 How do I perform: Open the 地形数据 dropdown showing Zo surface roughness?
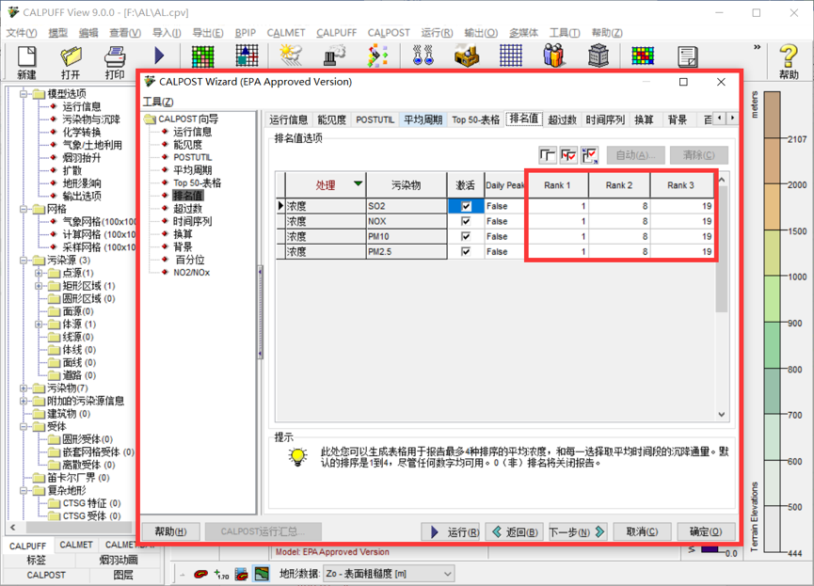tap(390, 574)
